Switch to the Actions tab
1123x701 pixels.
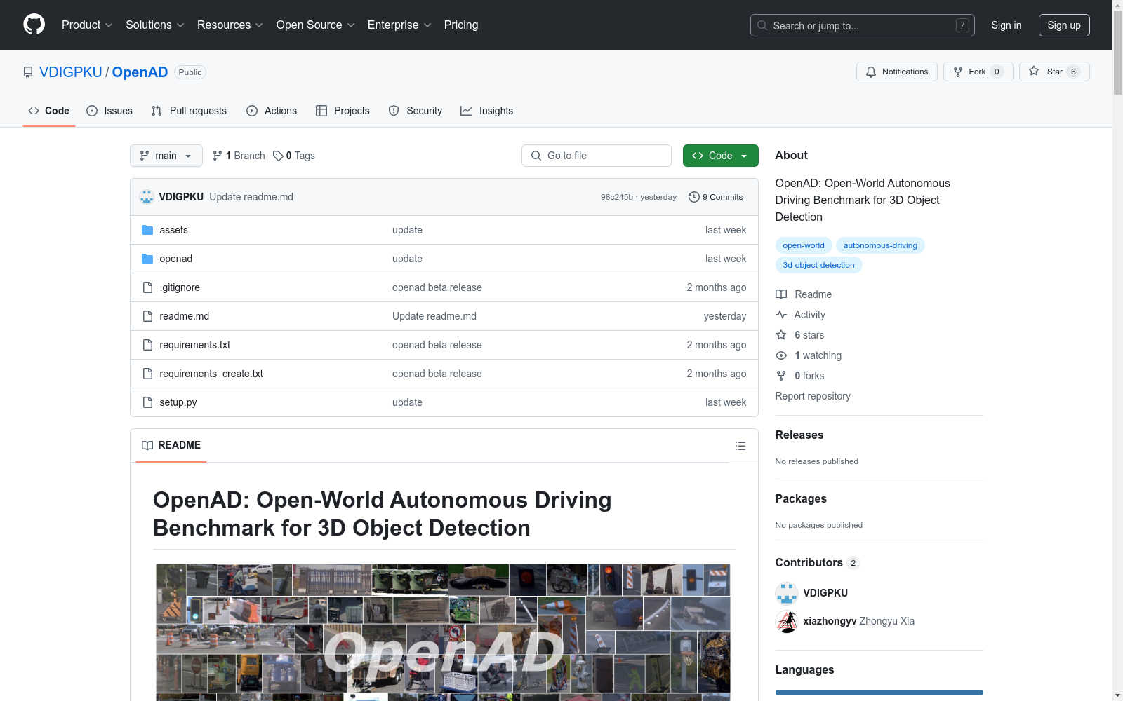272,111
